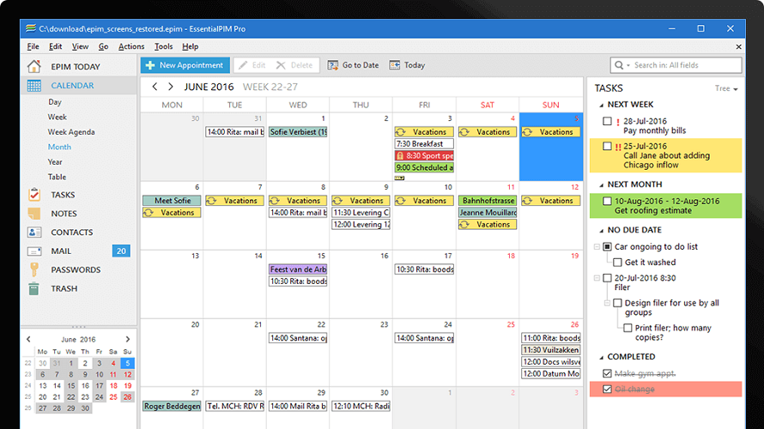764x429 pixels.
Task: Go to previous month in mini calendar
Action: pos(28,339)
